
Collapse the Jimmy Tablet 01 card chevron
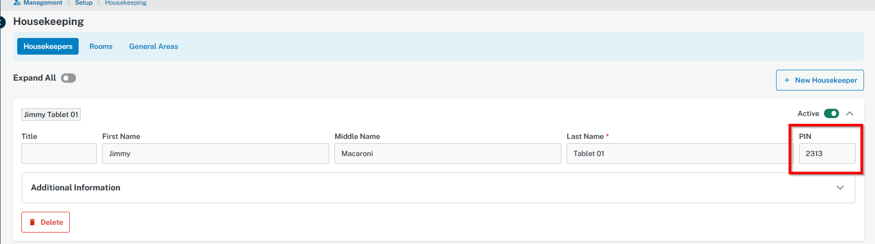849,113
